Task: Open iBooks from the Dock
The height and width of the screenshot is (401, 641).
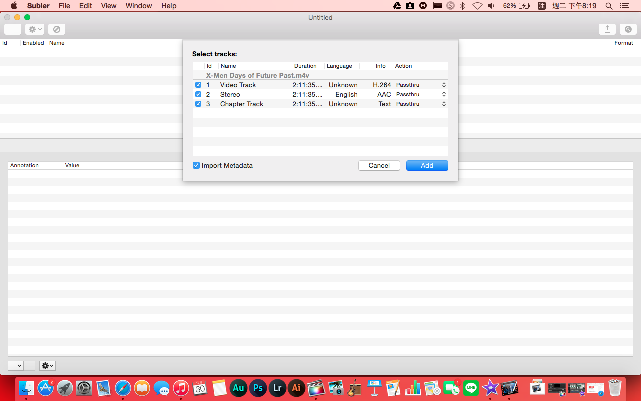Action: tap(142, 388)
